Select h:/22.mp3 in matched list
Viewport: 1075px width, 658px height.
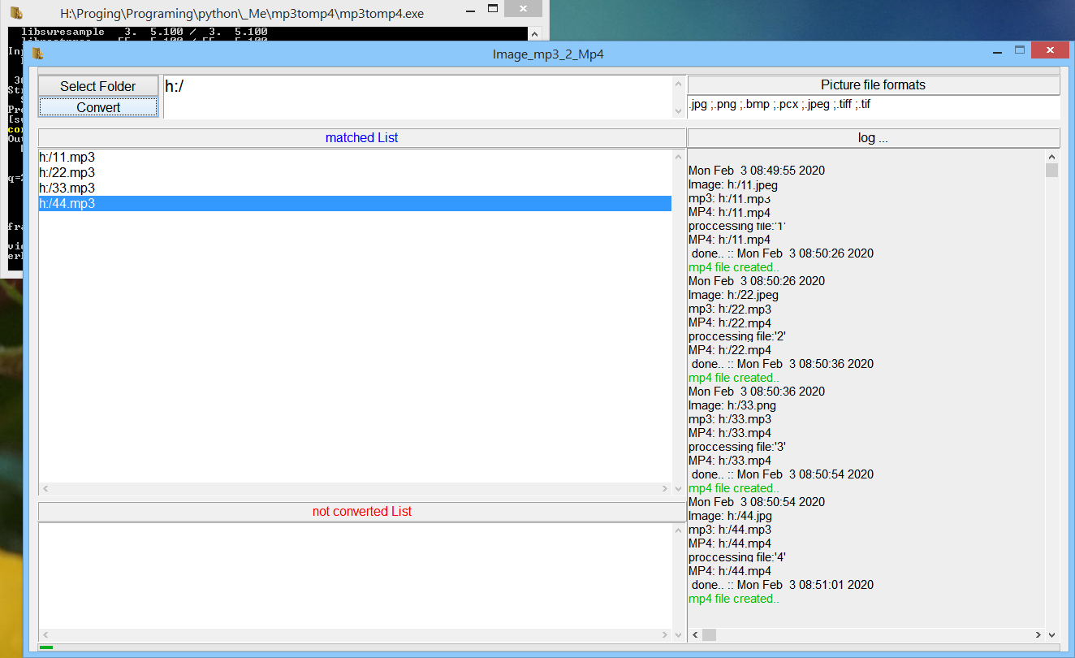(x=67, y=172)
